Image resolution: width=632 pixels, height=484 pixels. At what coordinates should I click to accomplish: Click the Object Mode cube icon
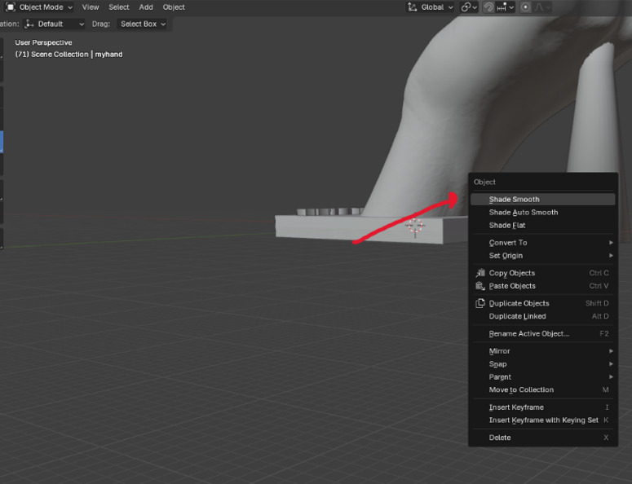coord(11,7)
